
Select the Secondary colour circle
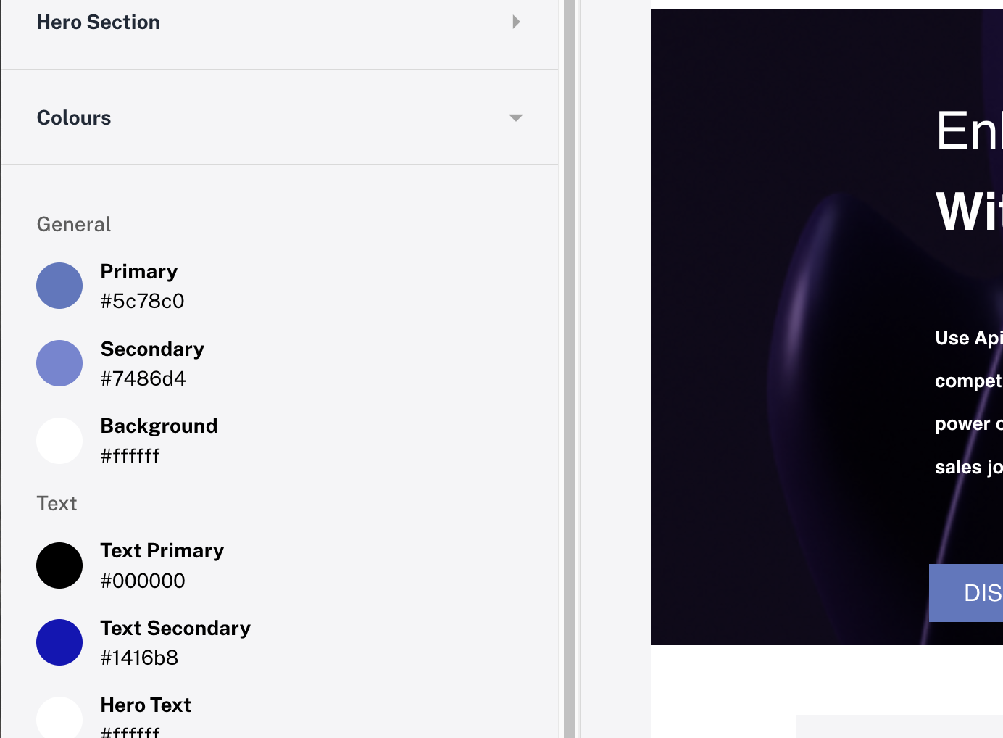pyautogui.click(x=59, y=363)
